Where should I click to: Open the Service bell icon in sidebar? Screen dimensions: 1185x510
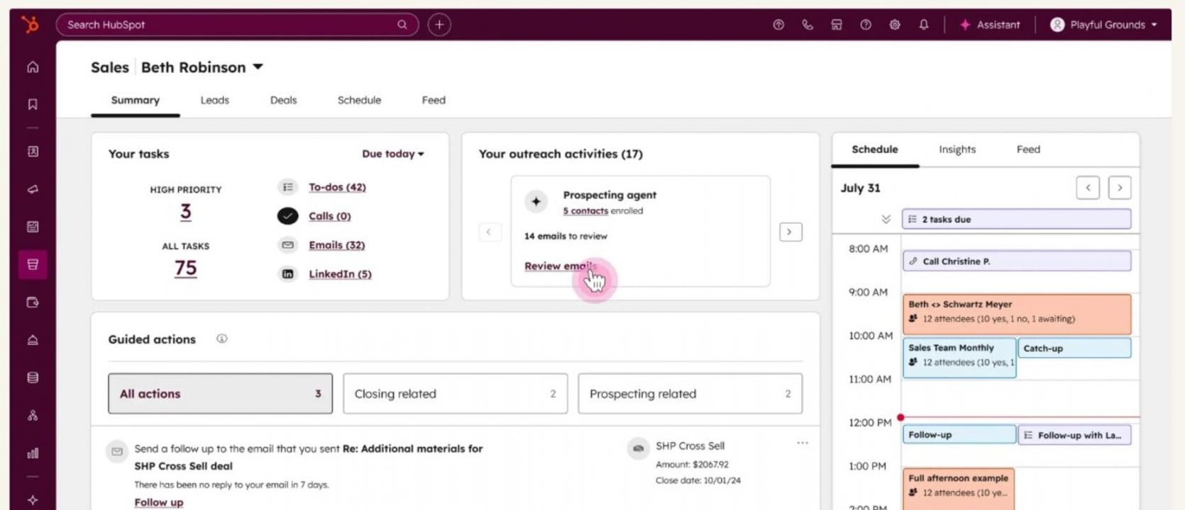(x=33, y=340)
